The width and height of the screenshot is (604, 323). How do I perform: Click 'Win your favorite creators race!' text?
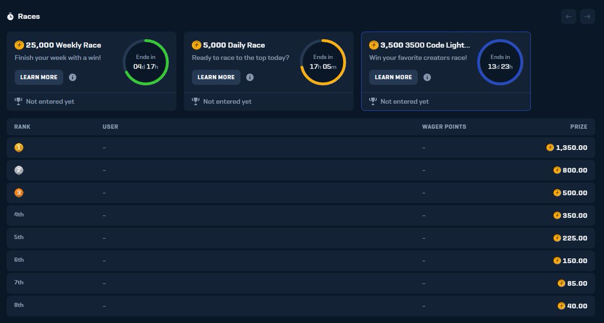click(x=418, y=58)
